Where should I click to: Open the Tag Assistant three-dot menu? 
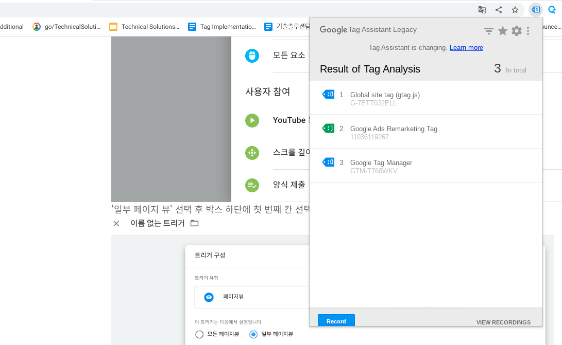pyautogui.click(x=528, y=31)
